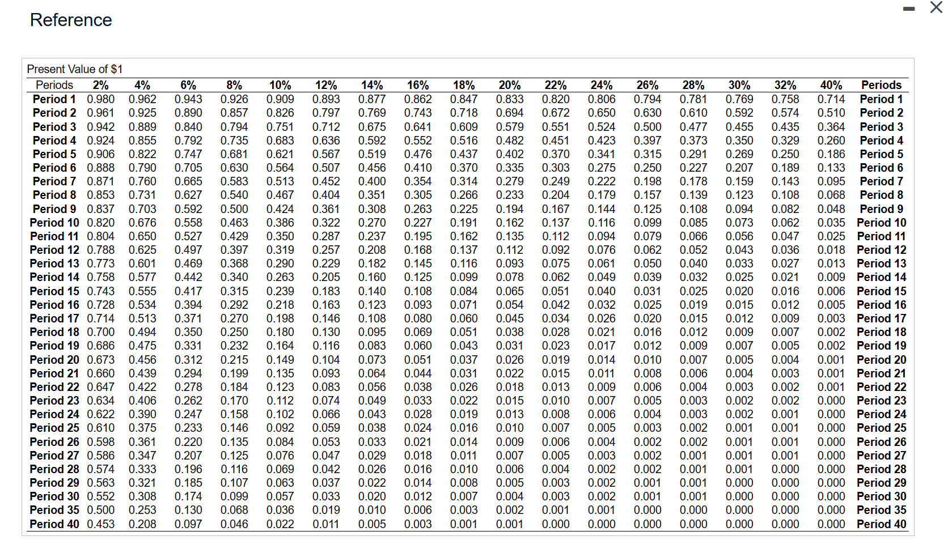Click 0.162 in Period 10 under 20%
This screenshot has width=948, height=557.
[510, 223]
